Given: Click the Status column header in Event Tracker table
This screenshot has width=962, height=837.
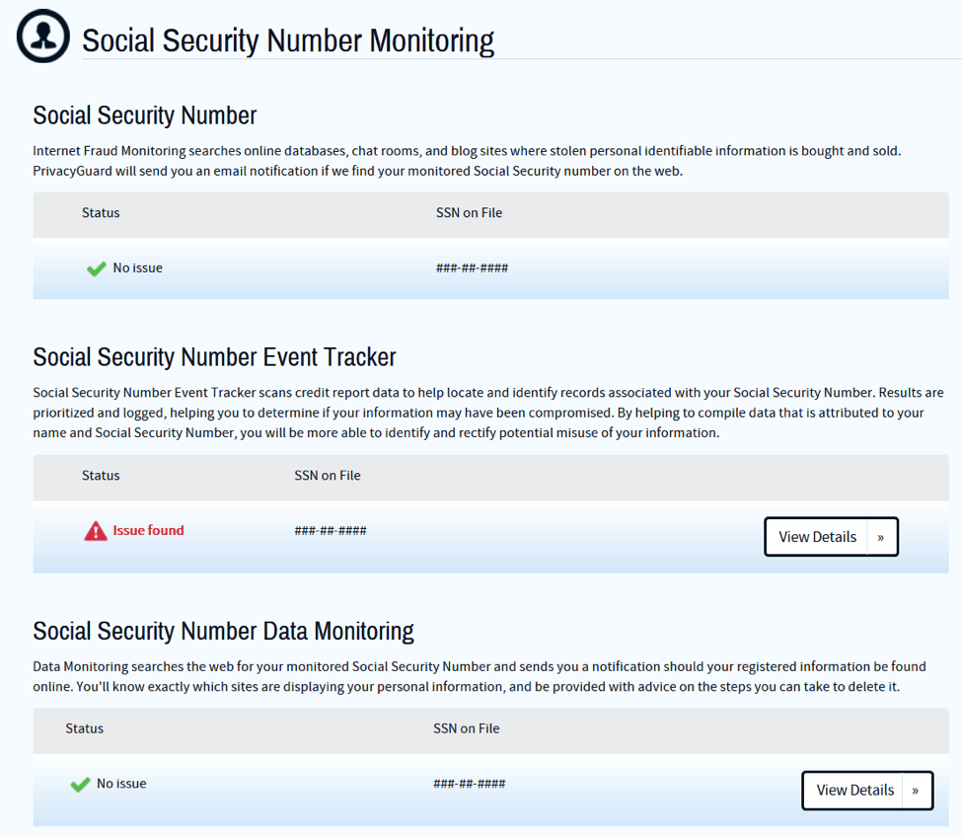Looking at the screenshot, I should tap(101, 476).
